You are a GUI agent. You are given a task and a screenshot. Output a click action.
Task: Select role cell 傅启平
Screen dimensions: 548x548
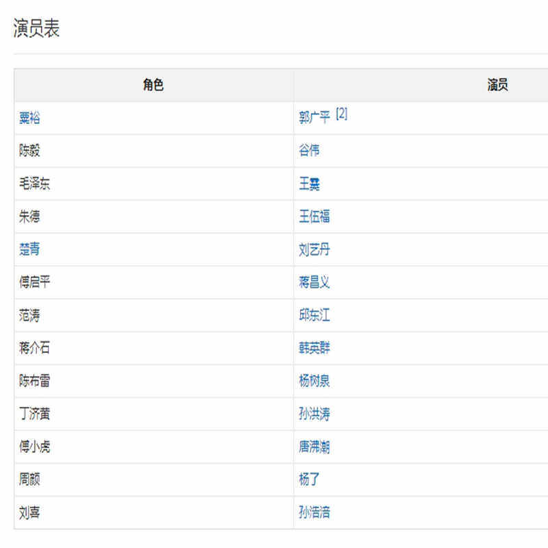153,282
